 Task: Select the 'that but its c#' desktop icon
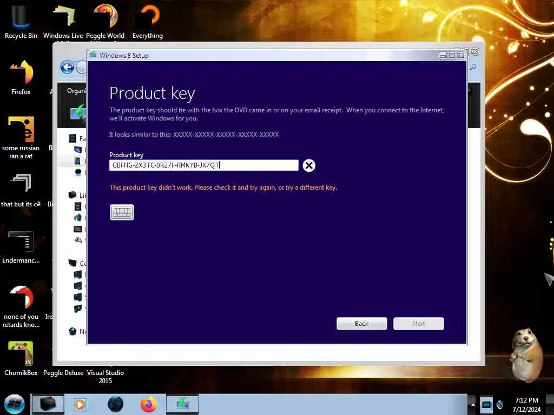(21, 191)
